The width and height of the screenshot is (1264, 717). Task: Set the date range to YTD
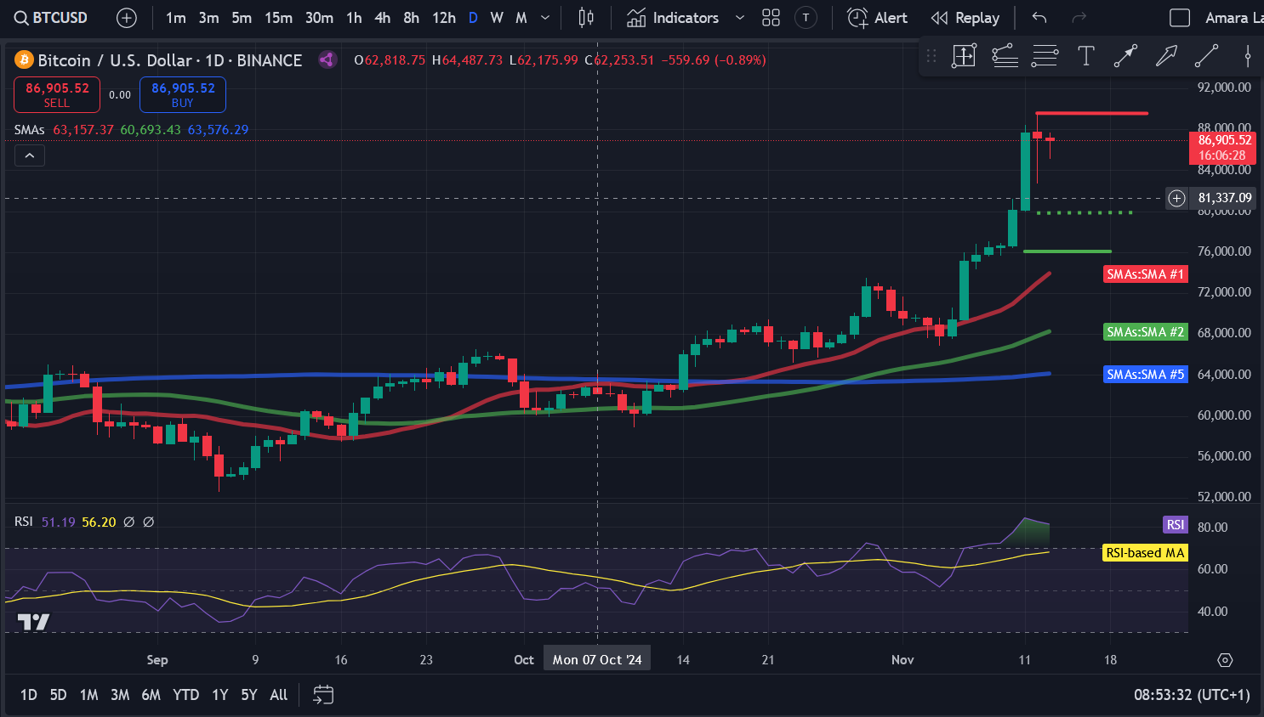tap(185, 695)
